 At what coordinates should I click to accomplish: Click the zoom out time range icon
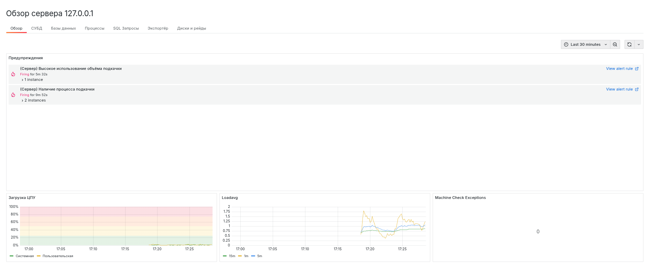click(x=615, y=44)
